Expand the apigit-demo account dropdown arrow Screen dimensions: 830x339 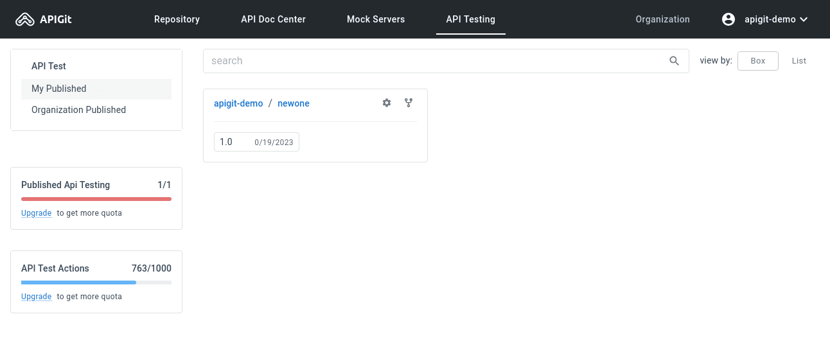803,19
